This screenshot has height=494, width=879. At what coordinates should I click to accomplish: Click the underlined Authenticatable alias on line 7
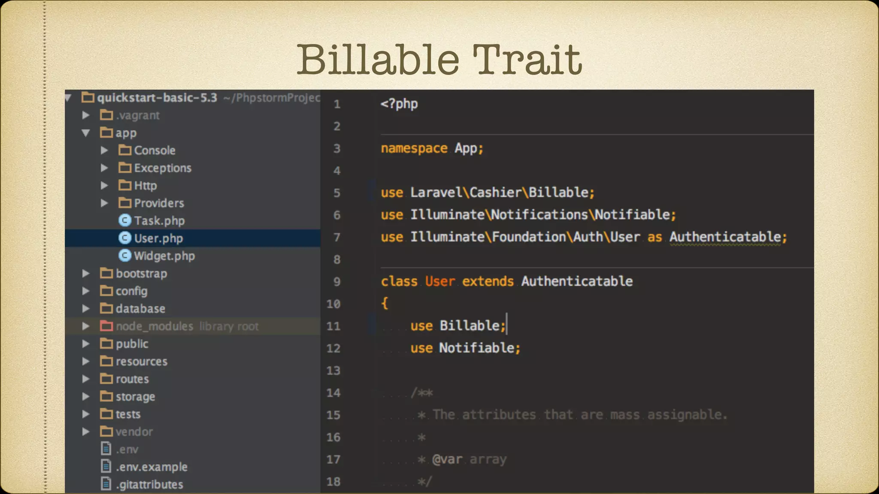click(x=725, y=237)
